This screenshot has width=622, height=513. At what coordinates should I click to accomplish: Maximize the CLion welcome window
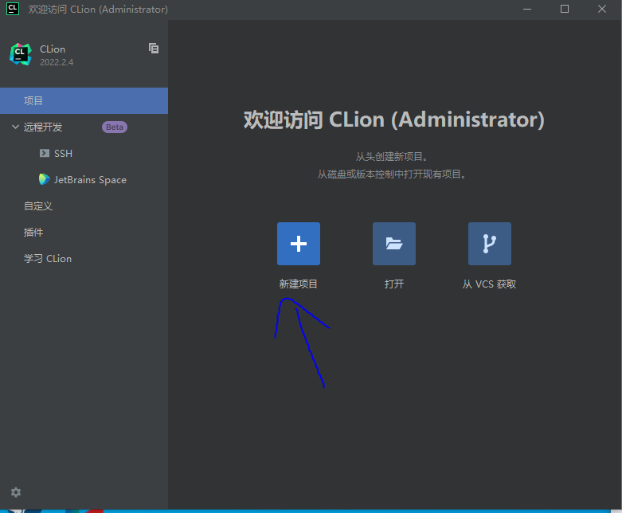tap(565, 9)
